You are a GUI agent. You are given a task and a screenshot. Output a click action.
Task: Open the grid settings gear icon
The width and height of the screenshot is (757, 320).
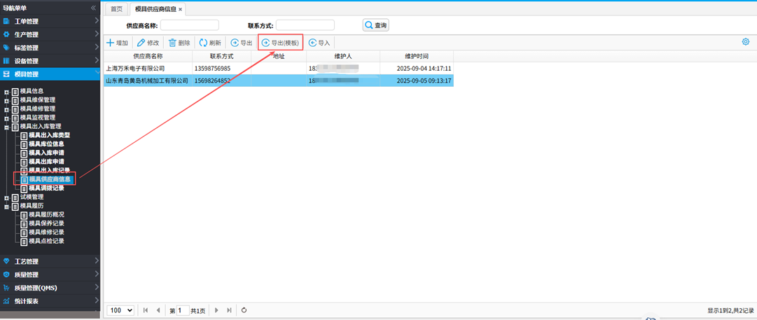pos(746,42)
